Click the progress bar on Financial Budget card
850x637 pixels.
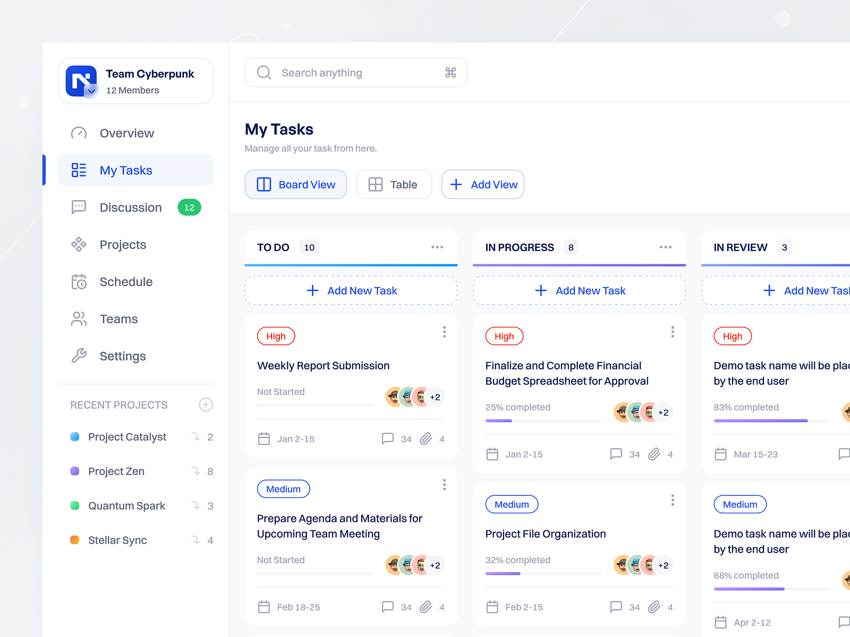(x=543, y=420)
